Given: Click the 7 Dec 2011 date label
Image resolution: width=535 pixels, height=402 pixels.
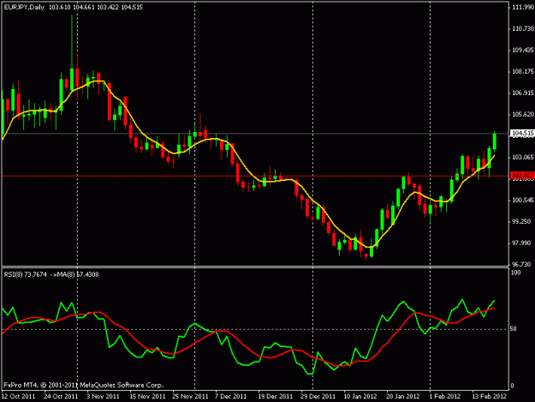Looking at the screenshot, I should (x=230, y=396).
